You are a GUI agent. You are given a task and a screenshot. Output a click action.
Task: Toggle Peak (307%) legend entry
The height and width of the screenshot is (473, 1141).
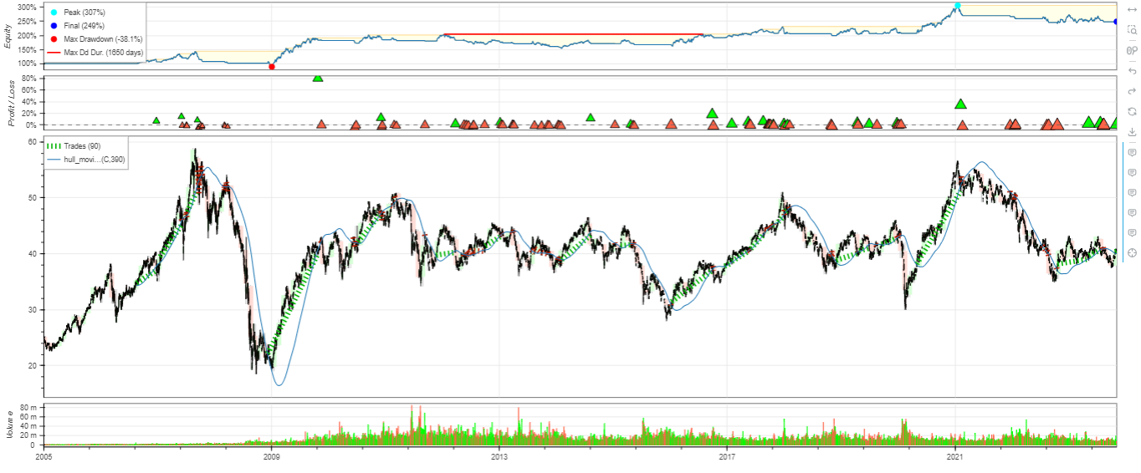84,13
